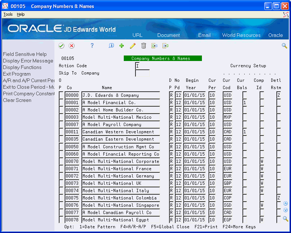Click the page up arrow icon
The image size is (291, 233).
(286, 203)
